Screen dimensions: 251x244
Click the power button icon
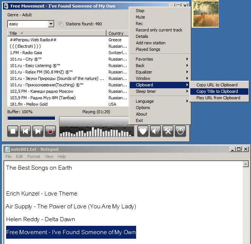pos(180,131)
